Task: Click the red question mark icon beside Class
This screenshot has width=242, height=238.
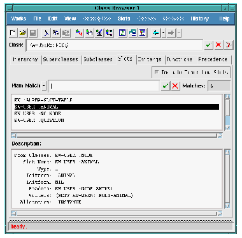Action: [x=229, y=45]
